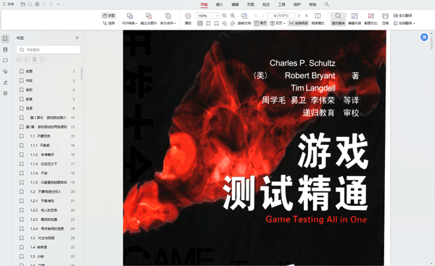This screenshot has width=435, height=266.
Task: Toggle 单页 single page view
Action: tap(260, 23)
